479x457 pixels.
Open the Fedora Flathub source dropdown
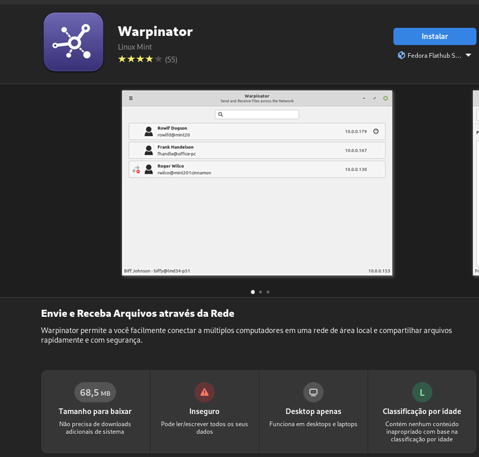[x=434, y=55]
